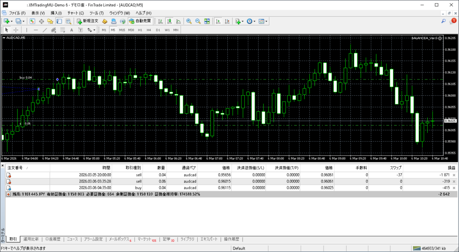459x252 pixels.
Task: Switch chart to M15 timeframe
Action: click(x=122, y=30)
